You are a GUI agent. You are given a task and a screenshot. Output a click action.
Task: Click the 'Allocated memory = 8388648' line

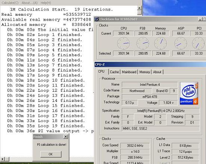[46, 25]
